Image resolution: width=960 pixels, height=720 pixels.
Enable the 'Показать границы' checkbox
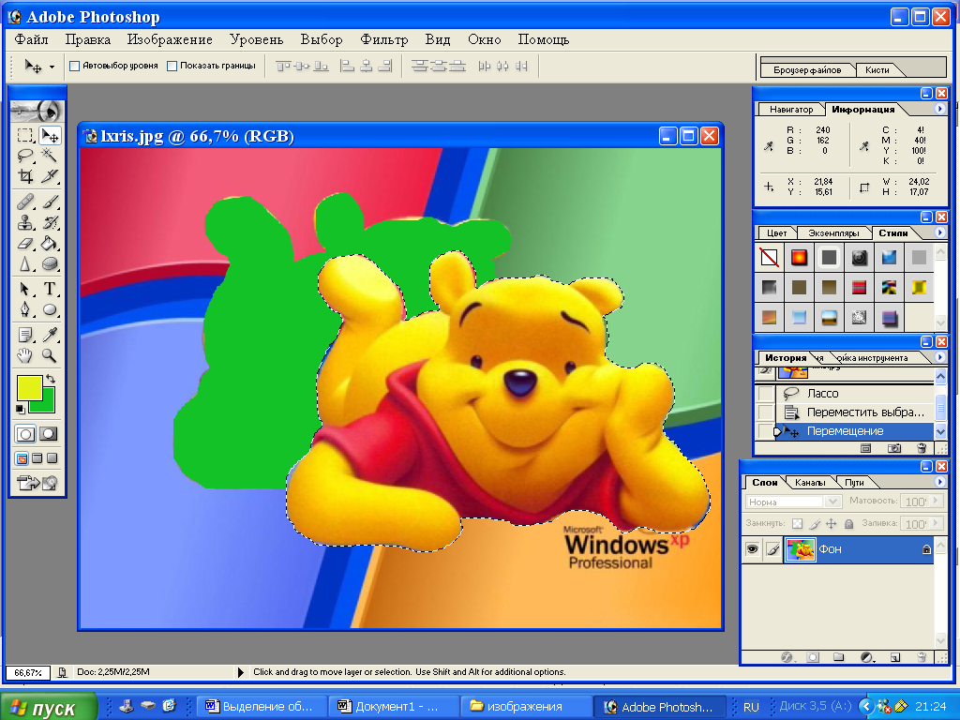point(172,66)
